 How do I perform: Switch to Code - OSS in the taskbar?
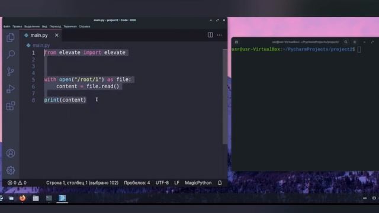[62, 198]
